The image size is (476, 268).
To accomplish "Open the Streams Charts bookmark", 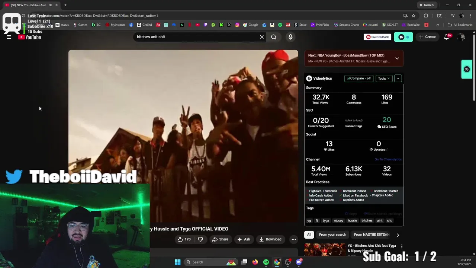I will (x=347, y=25).
